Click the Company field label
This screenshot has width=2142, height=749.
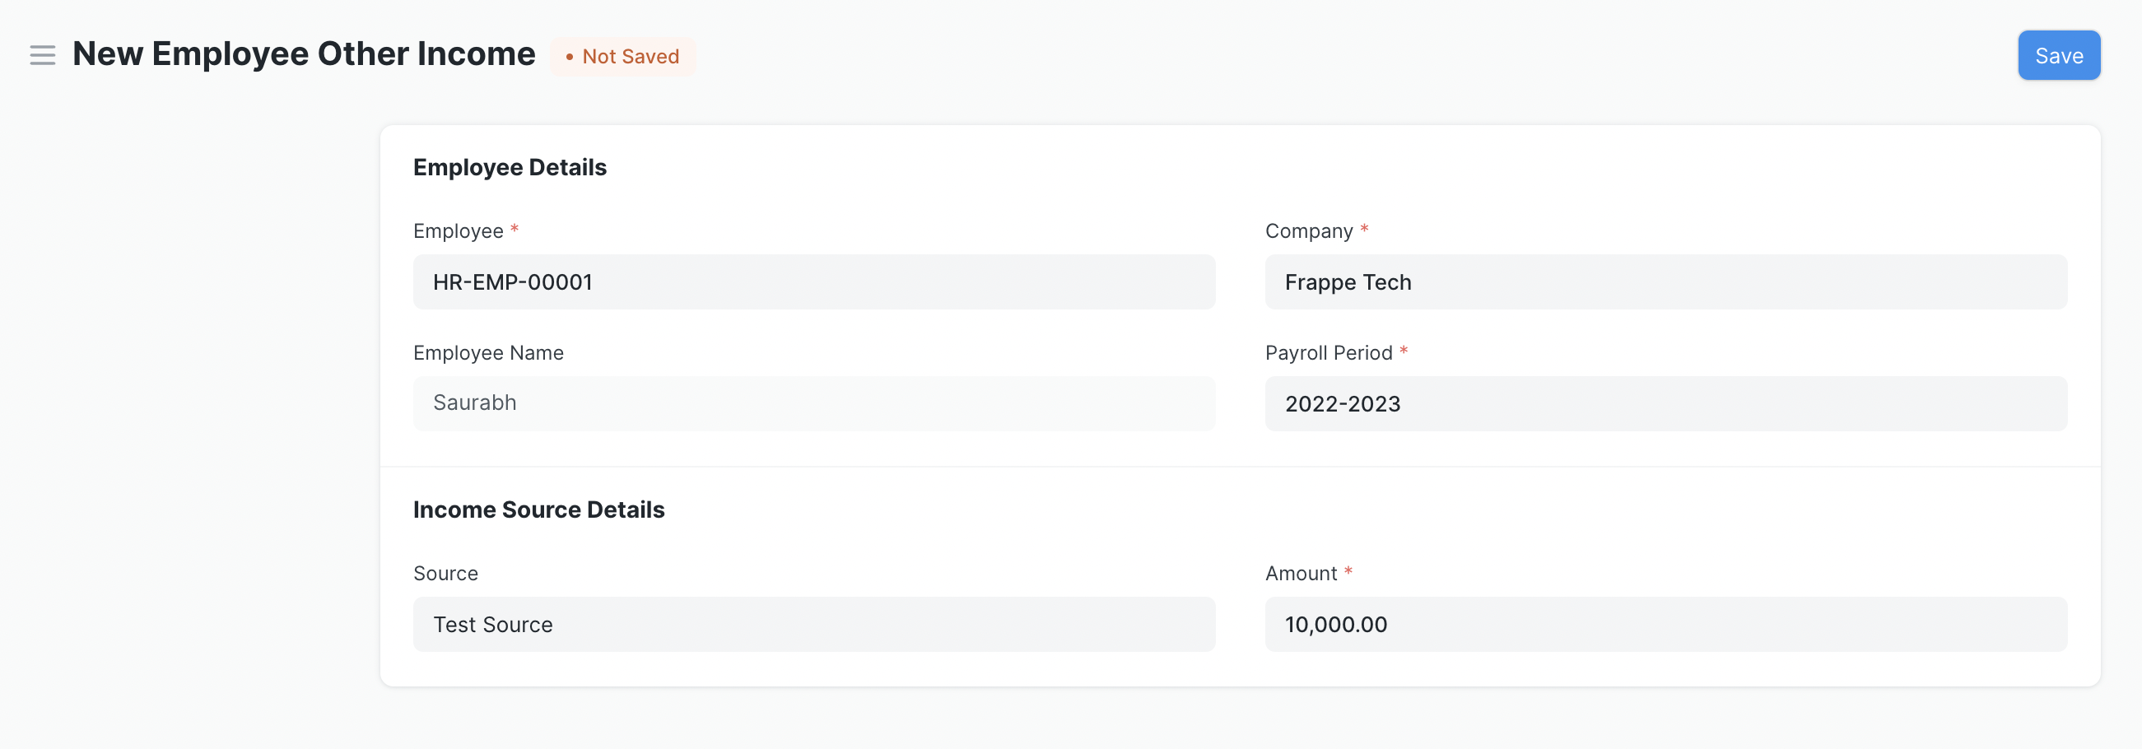tap(1309, 231)
